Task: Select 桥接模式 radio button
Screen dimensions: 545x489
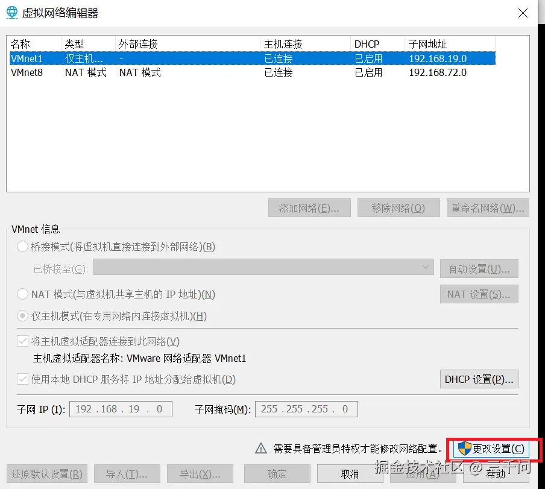Action: [22, 247]
